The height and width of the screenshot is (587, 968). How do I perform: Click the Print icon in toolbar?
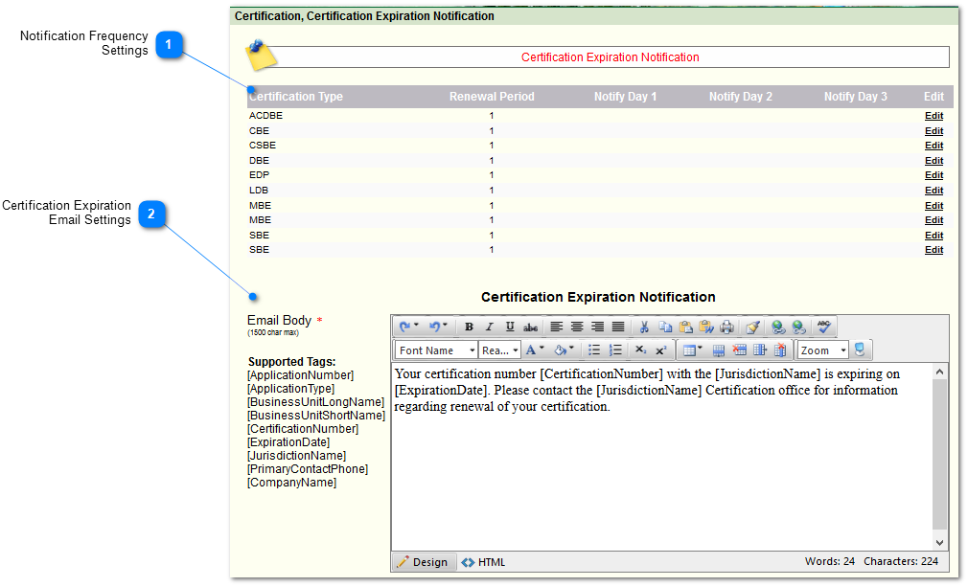(x=727, y=327)
